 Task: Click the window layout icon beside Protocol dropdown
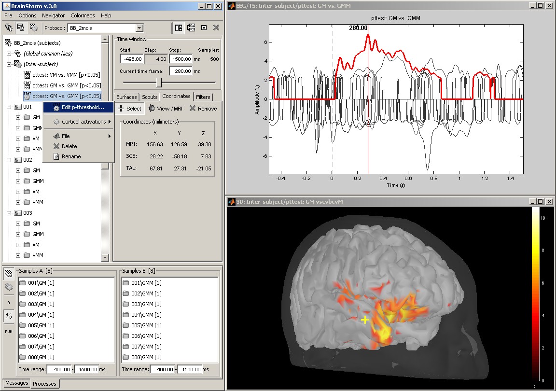[x=179, y=28]
